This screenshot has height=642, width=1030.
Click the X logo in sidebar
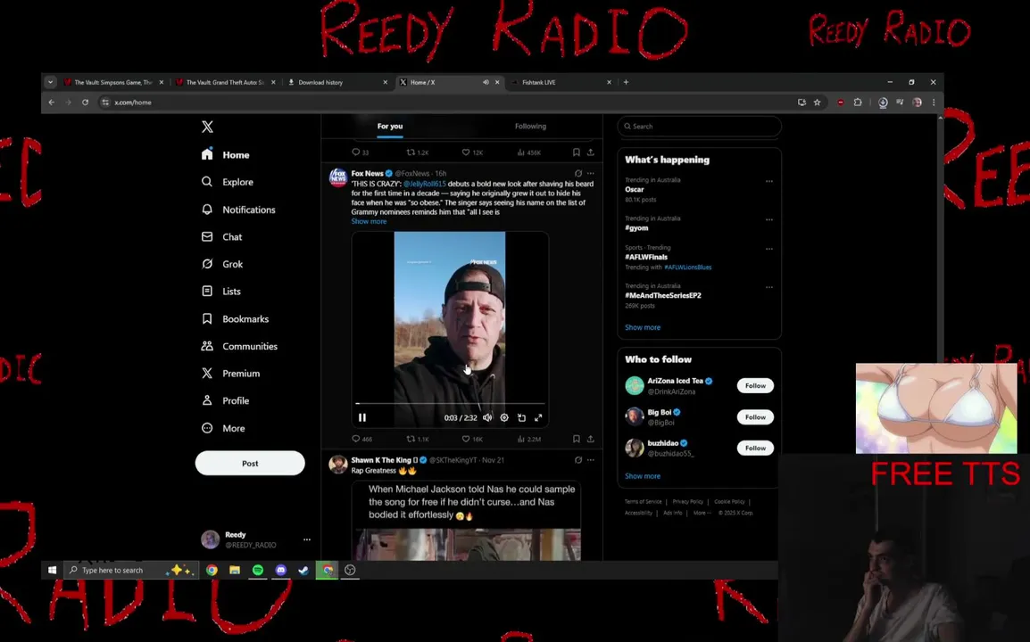[x=207, y=127]
